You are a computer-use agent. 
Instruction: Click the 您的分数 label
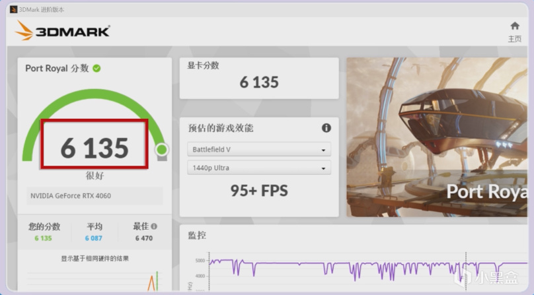[44, 226]
